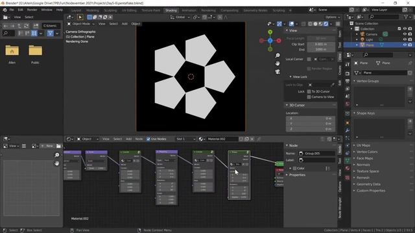Open Object Data properties green tab

[348, 161]
